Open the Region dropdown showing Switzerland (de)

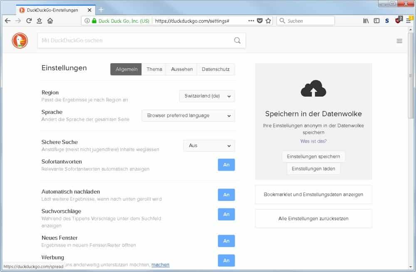tap(207, 96)
